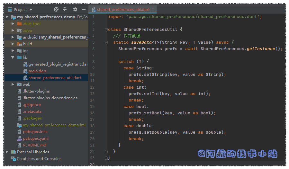Select the build folder icon
Viewport: 289px width, 169px height.
pos(19,44)
